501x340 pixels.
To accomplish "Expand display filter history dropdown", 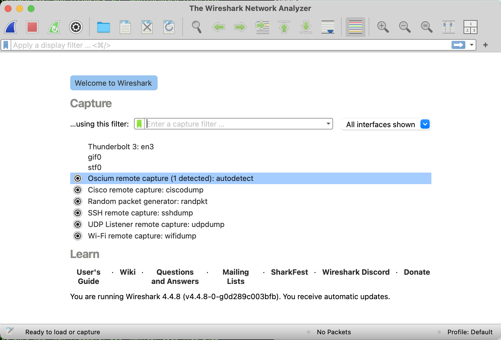I will 472,45.
